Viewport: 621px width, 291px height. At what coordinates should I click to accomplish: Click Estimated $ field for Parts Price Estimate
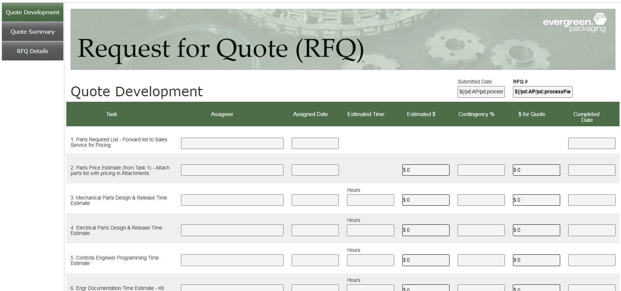coord(426,170)
